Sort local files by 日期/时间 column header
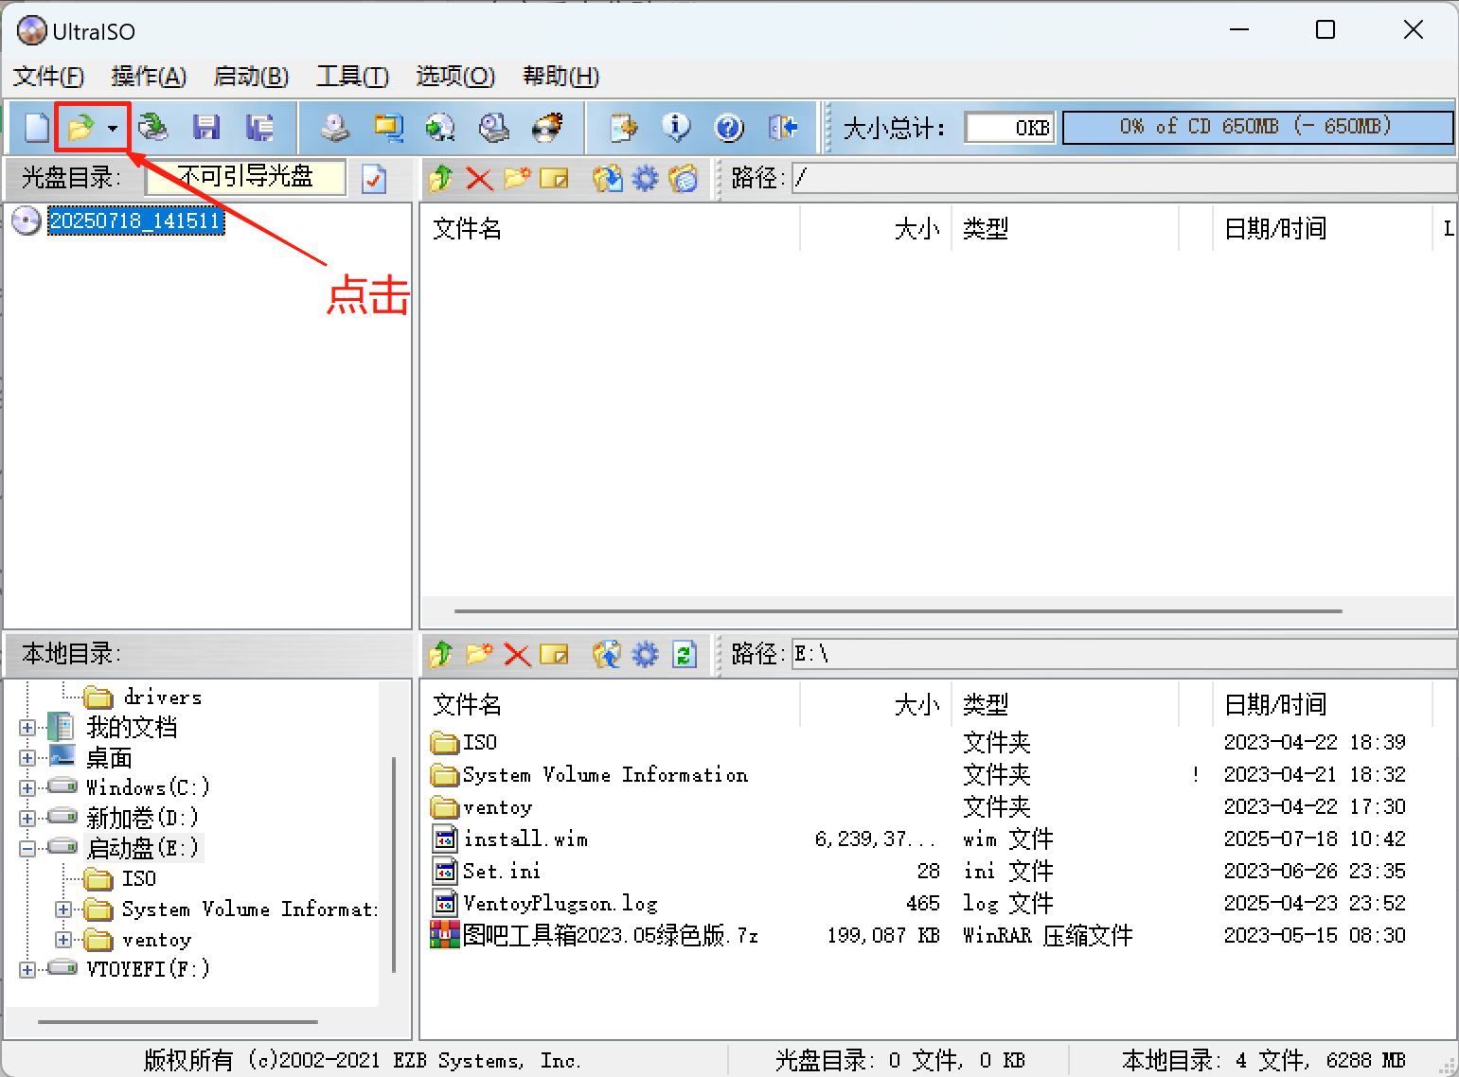Screen dimensions: 1459x1077 [1275, 704]
